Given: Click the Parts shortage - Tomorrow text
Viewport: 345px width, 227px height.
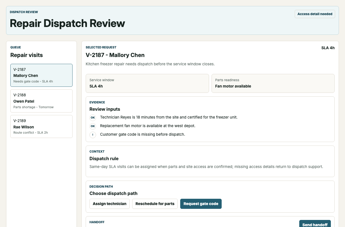Looking at the screenshot, I should coord(33,107).
